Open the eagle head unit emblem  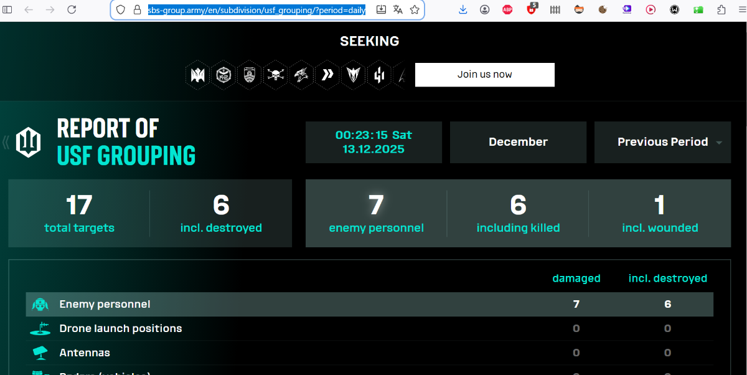301,75
